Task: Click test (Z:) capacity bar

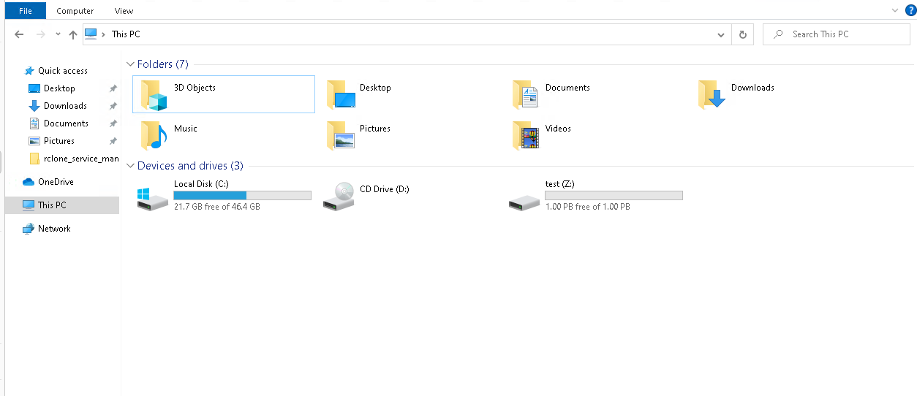Action: click(614, 196)
